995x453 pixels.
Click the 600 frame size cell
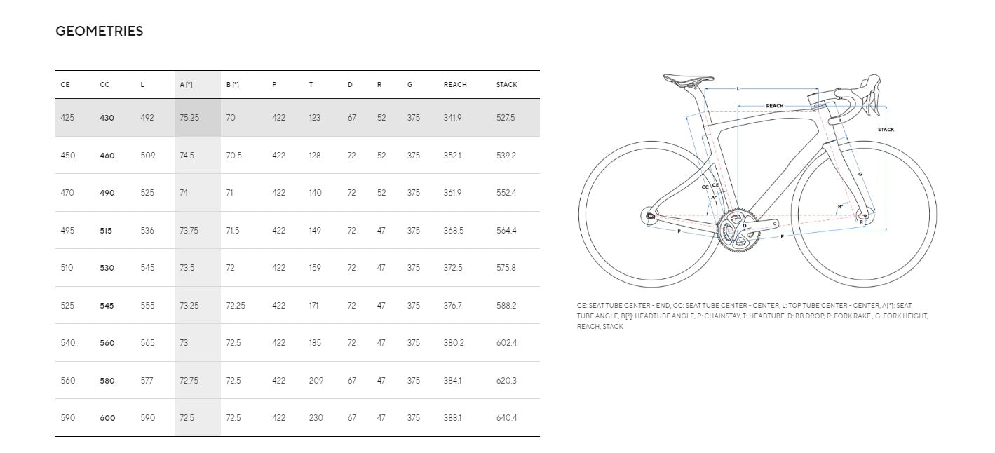(107, 418)
